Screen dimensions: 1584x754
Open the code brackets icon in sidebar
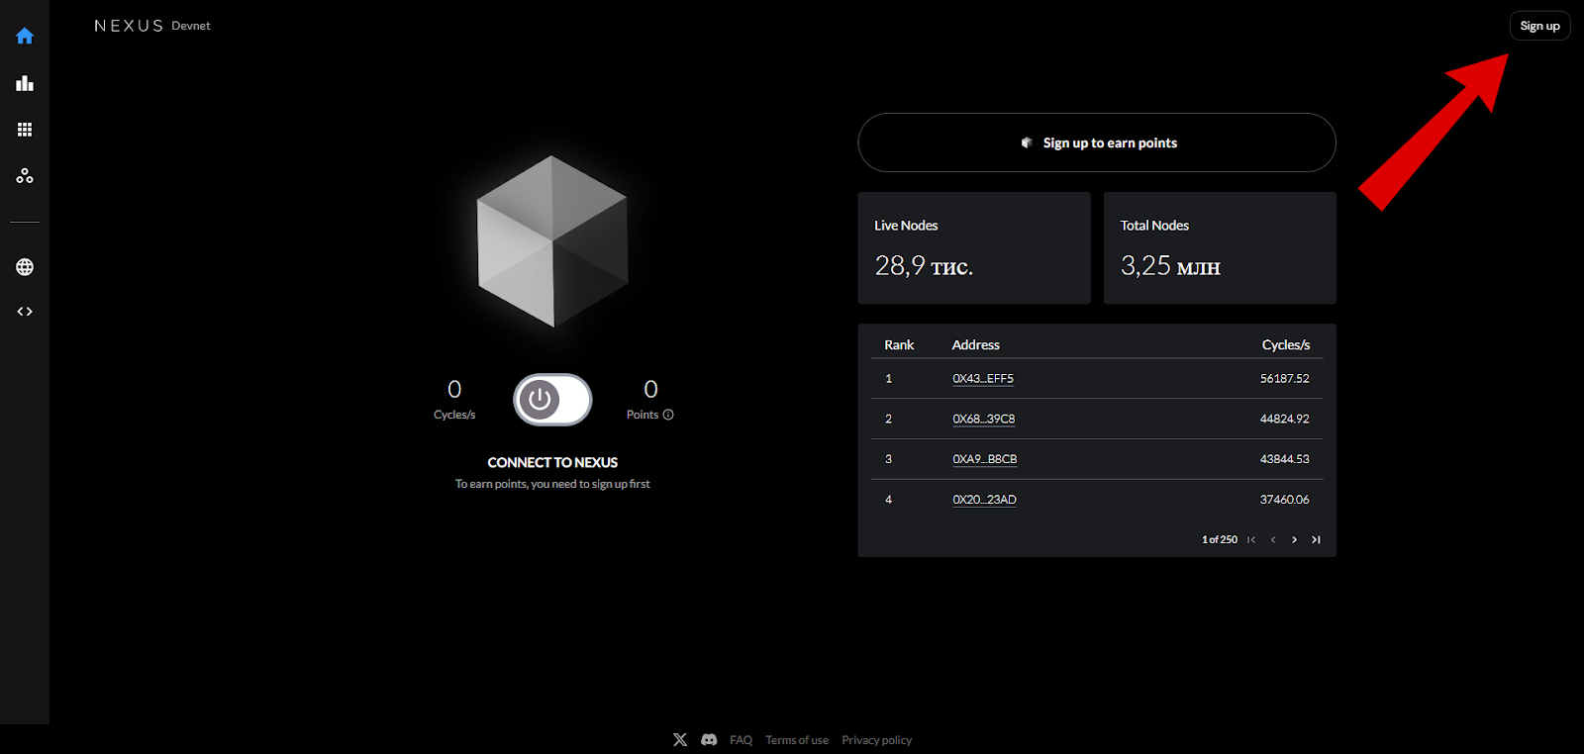tap(25, 312)
